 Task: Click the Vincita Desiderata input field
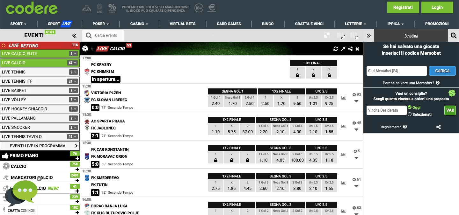(386, 110)
